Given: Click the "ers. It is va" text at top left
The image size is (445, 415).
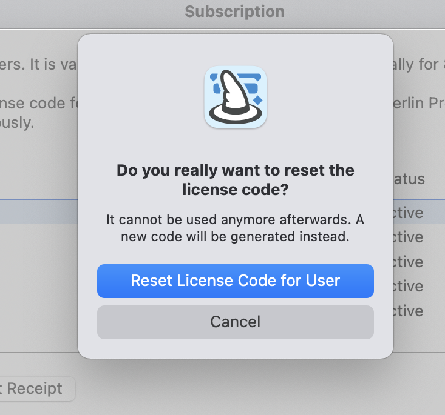Looking at the screenshot, I should coord(38,64).
